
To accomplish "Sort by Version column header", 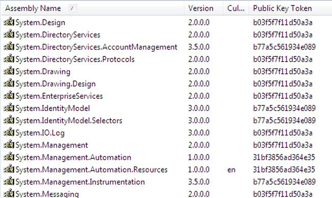I will (203, 9).
